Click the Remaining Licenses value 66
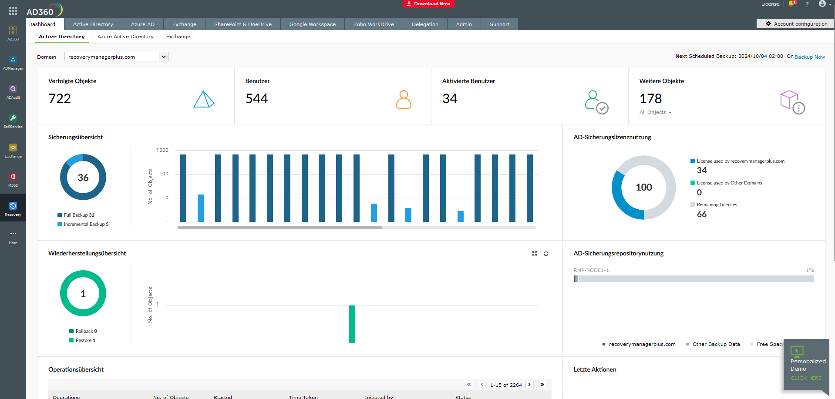The width and height of the screenshot is (835, 399). 701,214
